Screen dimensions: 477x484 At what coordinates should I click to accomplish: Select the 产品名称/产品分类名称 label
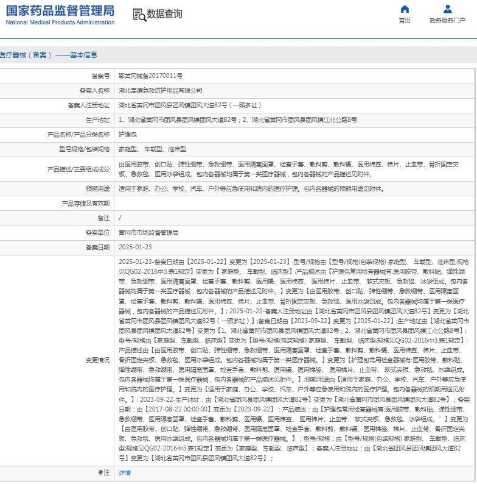pyautogui.click(x=78, y=135)
